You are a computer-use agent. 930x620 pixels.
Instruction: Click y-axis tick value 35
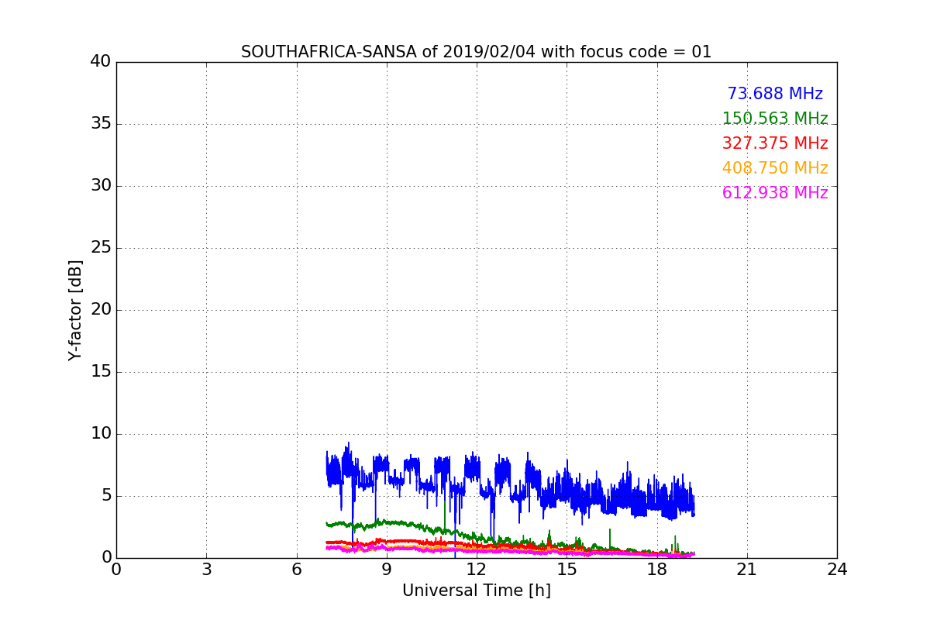pyautogui.click(x=101, y=124)
